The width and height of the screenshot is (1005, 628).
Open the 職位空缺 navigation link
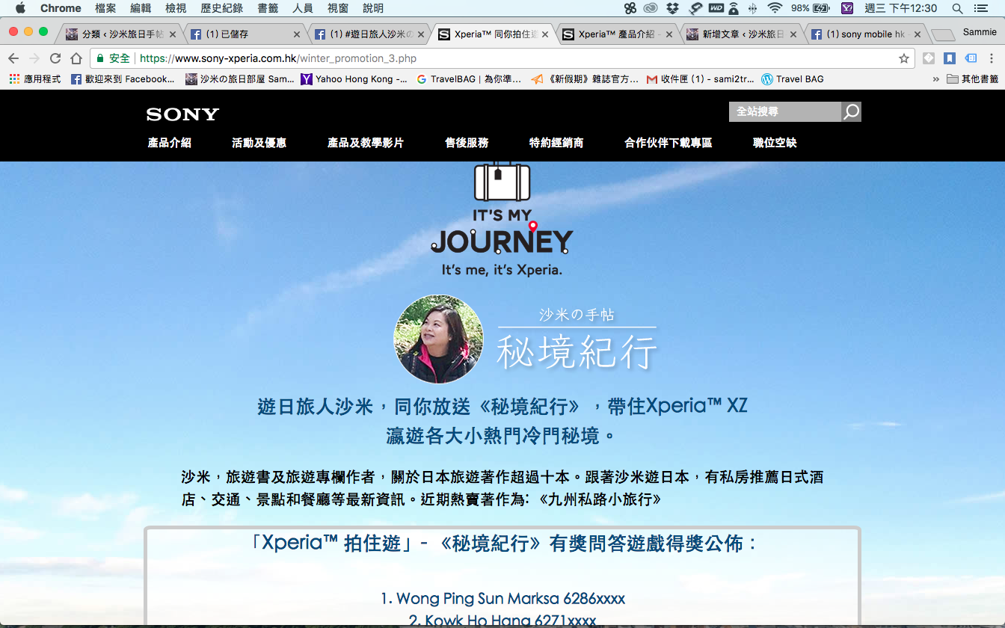pos(775,143)
